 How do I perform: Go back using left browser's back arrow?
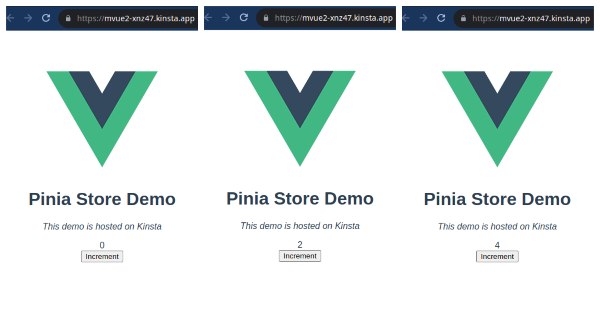click(11, 18)
